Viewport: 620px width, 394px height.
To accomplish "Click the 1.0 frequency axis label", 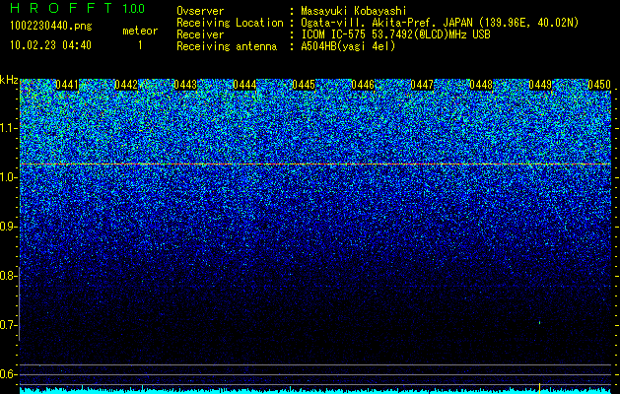I will coord(7,178).
